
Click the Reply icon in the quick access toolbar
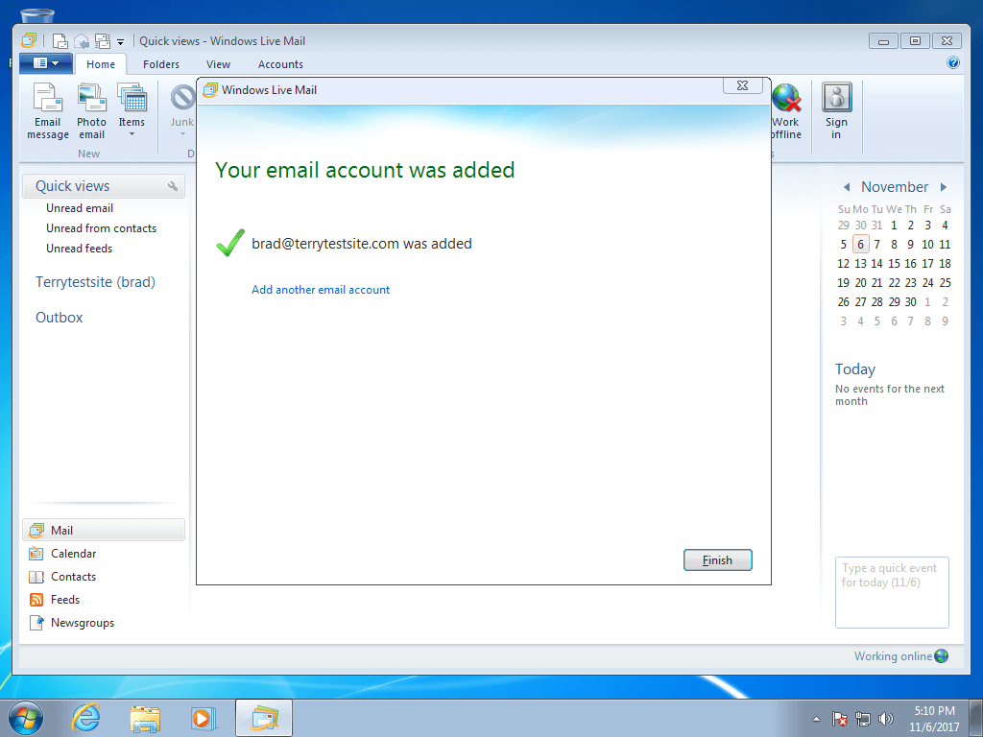coord(82,41)
